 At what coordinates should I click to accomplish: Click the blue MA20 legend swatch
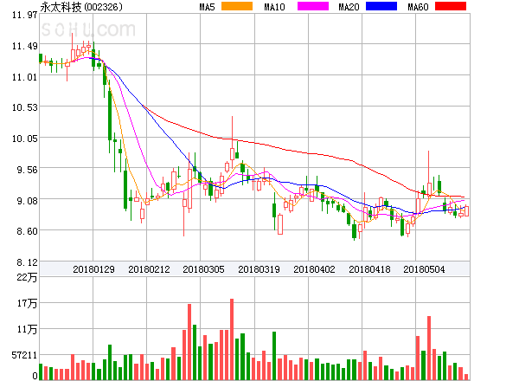pyautogui.click(x=381, y=6)
